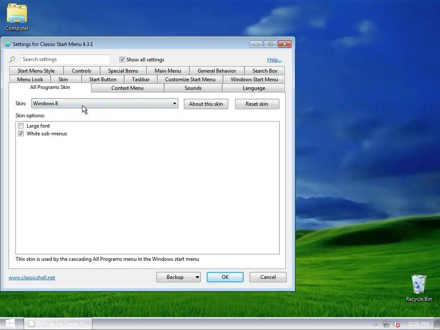Show hidden tray icons arrow
Image resolution: width=440 pixels, height=330 pixels.
tap(376, 324)
